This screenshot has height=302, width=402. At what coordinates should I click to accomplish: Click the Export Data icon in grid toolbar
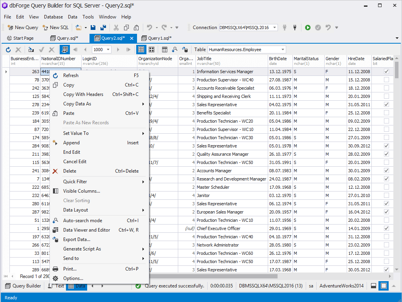(185, 50)
